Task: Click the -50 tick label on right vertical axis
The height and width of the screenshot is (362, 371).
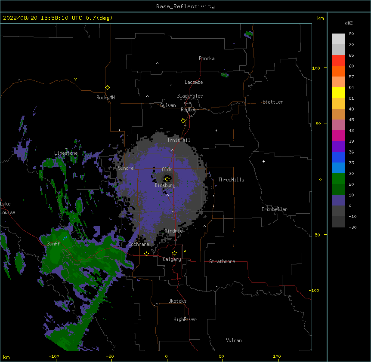Action: 316,235
